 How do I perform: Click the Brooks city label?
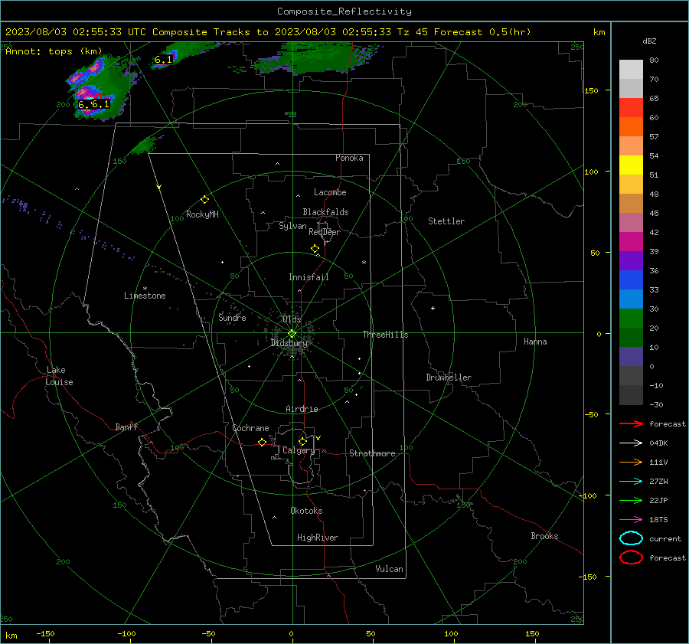click(544, 536)
